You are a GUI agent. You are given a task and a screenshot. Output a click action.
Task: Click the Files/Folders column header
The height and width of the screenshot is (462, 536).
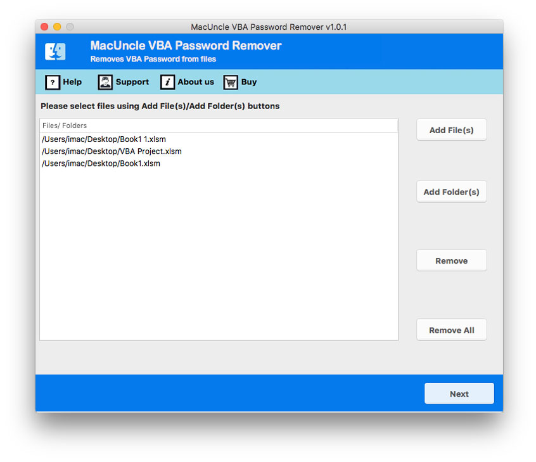coord(67,125)
